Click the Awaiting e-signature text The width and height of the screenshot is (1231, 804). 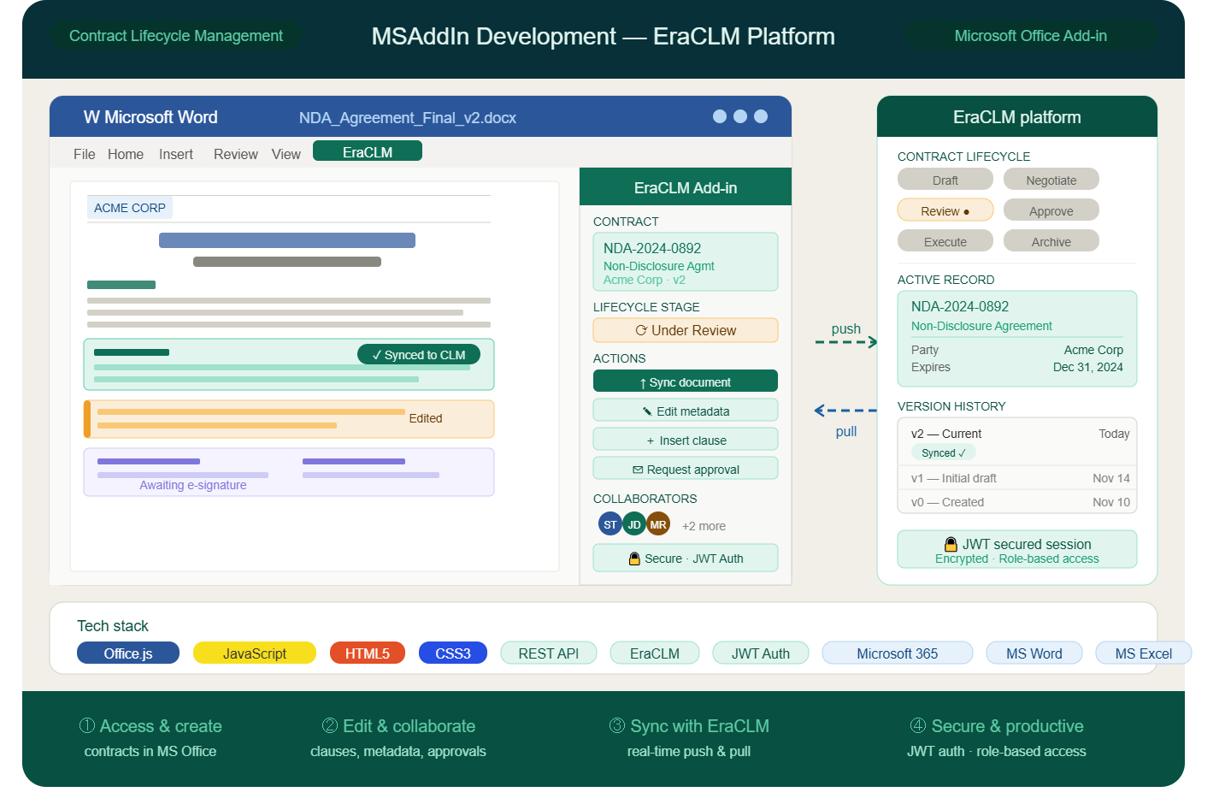[x=193, y=485]
